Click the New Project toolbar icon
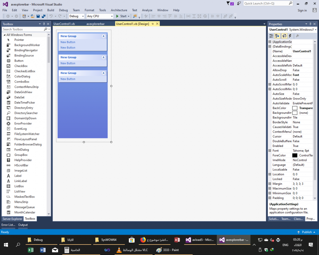 [x=24, y=16]
